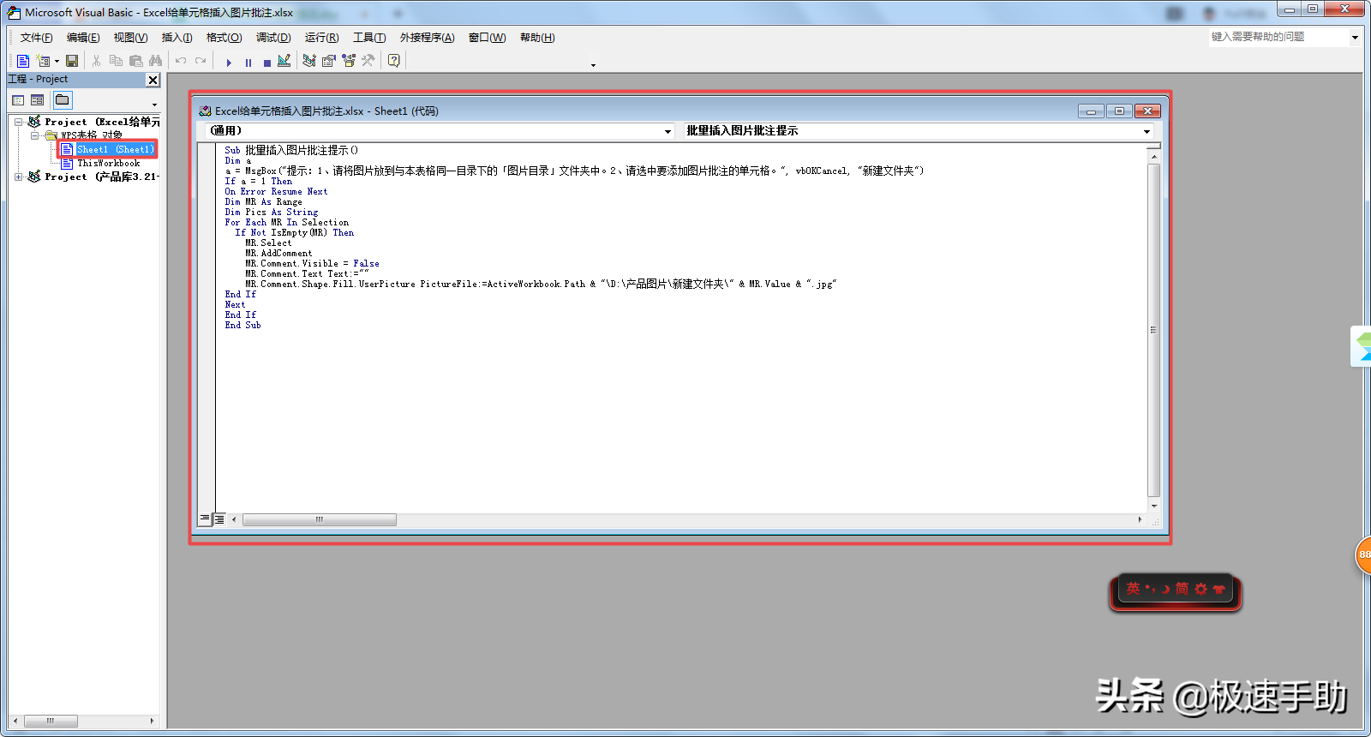Open the Project Explorer toolbar icon
The image size is (1371, 737).
pos(309,61)
